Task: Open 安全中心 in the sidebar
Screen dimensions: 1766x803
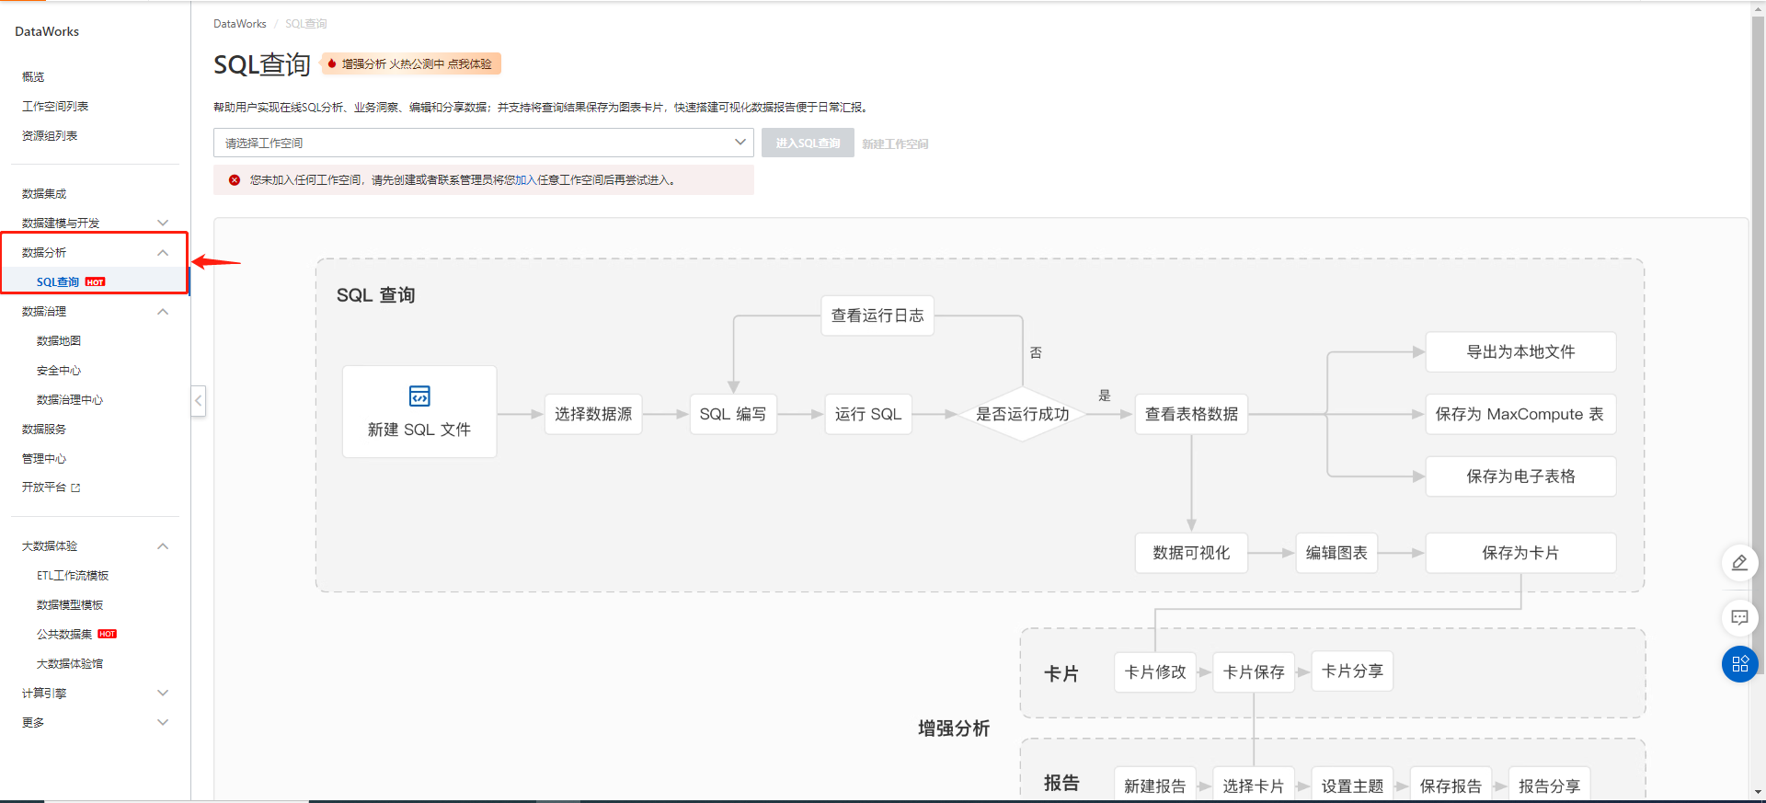Action: click(x=59, y=371)
